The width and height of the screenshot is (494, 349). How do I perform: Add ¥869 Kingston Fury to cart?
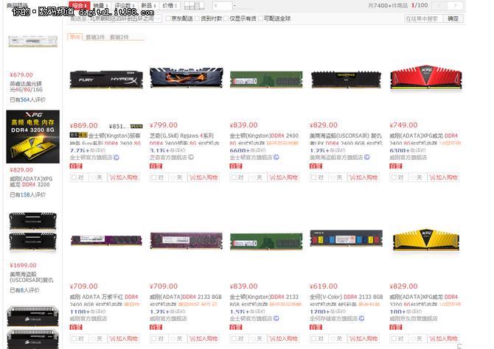[x=124, y=177]
